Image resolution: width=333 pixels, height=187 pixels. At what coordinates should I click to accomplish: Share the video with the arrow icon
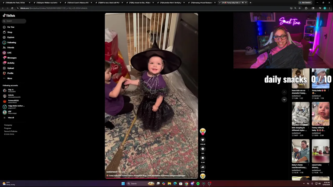coord(203,167)
